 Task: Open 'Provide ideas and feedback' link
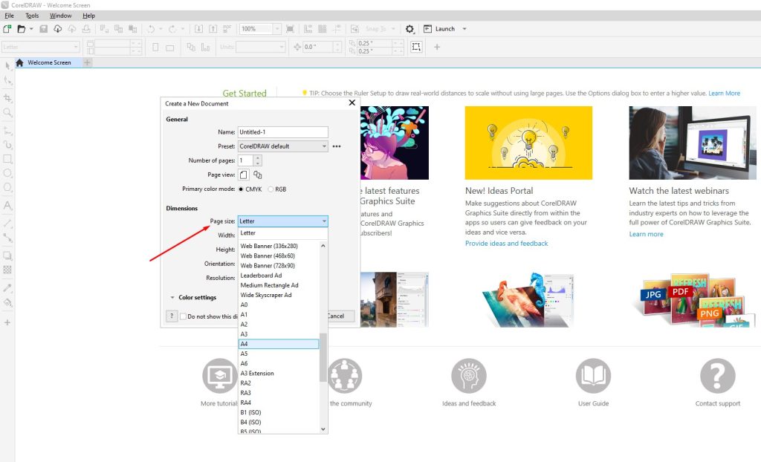(506, 244)
